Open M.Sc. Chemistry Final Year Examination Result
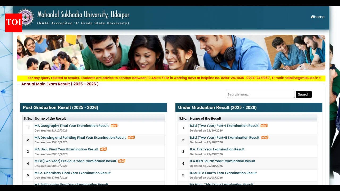 point(73,173)
